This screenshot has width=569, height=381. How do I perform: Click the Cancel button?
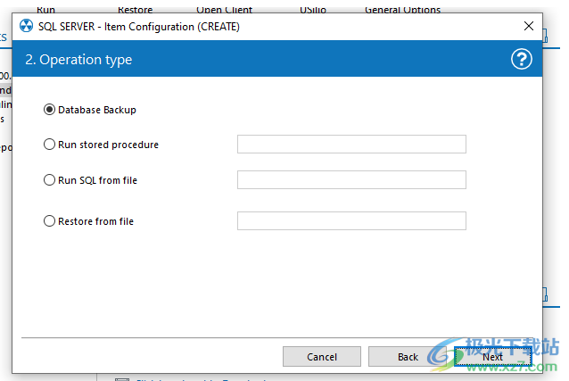(322, 357)
